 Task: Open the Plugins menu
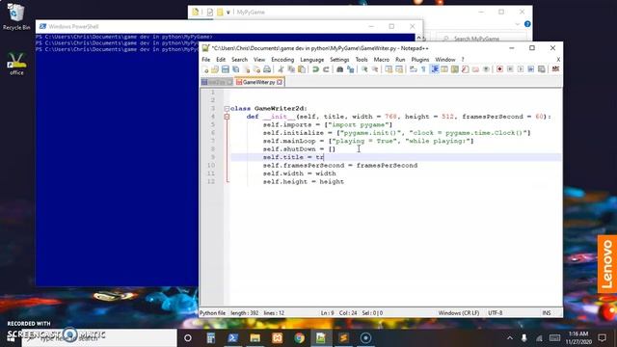(x=420, y=60)
